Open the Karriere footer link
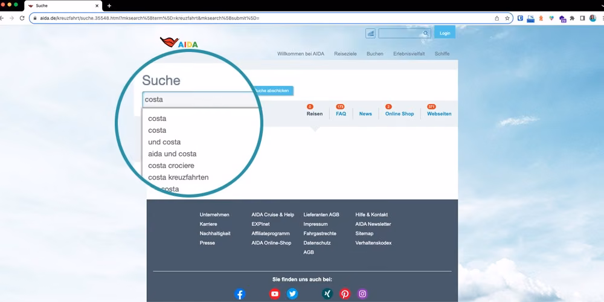Image resolution: width=604 pixels, height=302 pixels. 208,224
